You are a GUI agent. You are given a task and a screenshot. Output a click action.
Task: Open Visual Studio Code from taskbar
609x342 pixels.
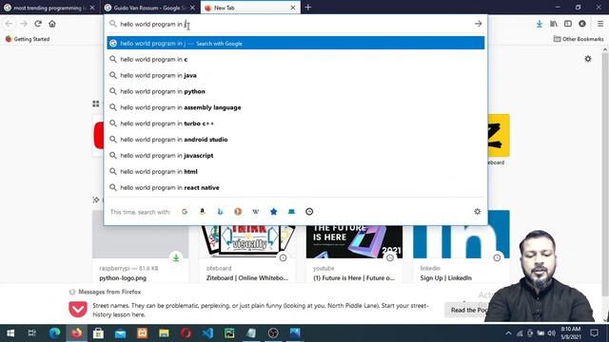point(207,333)
